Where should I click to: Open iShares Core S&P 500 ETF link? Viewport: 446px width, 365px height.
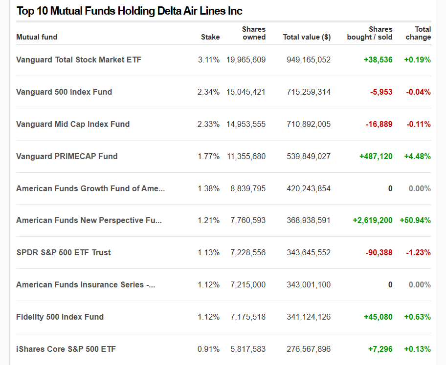point(66,349)
